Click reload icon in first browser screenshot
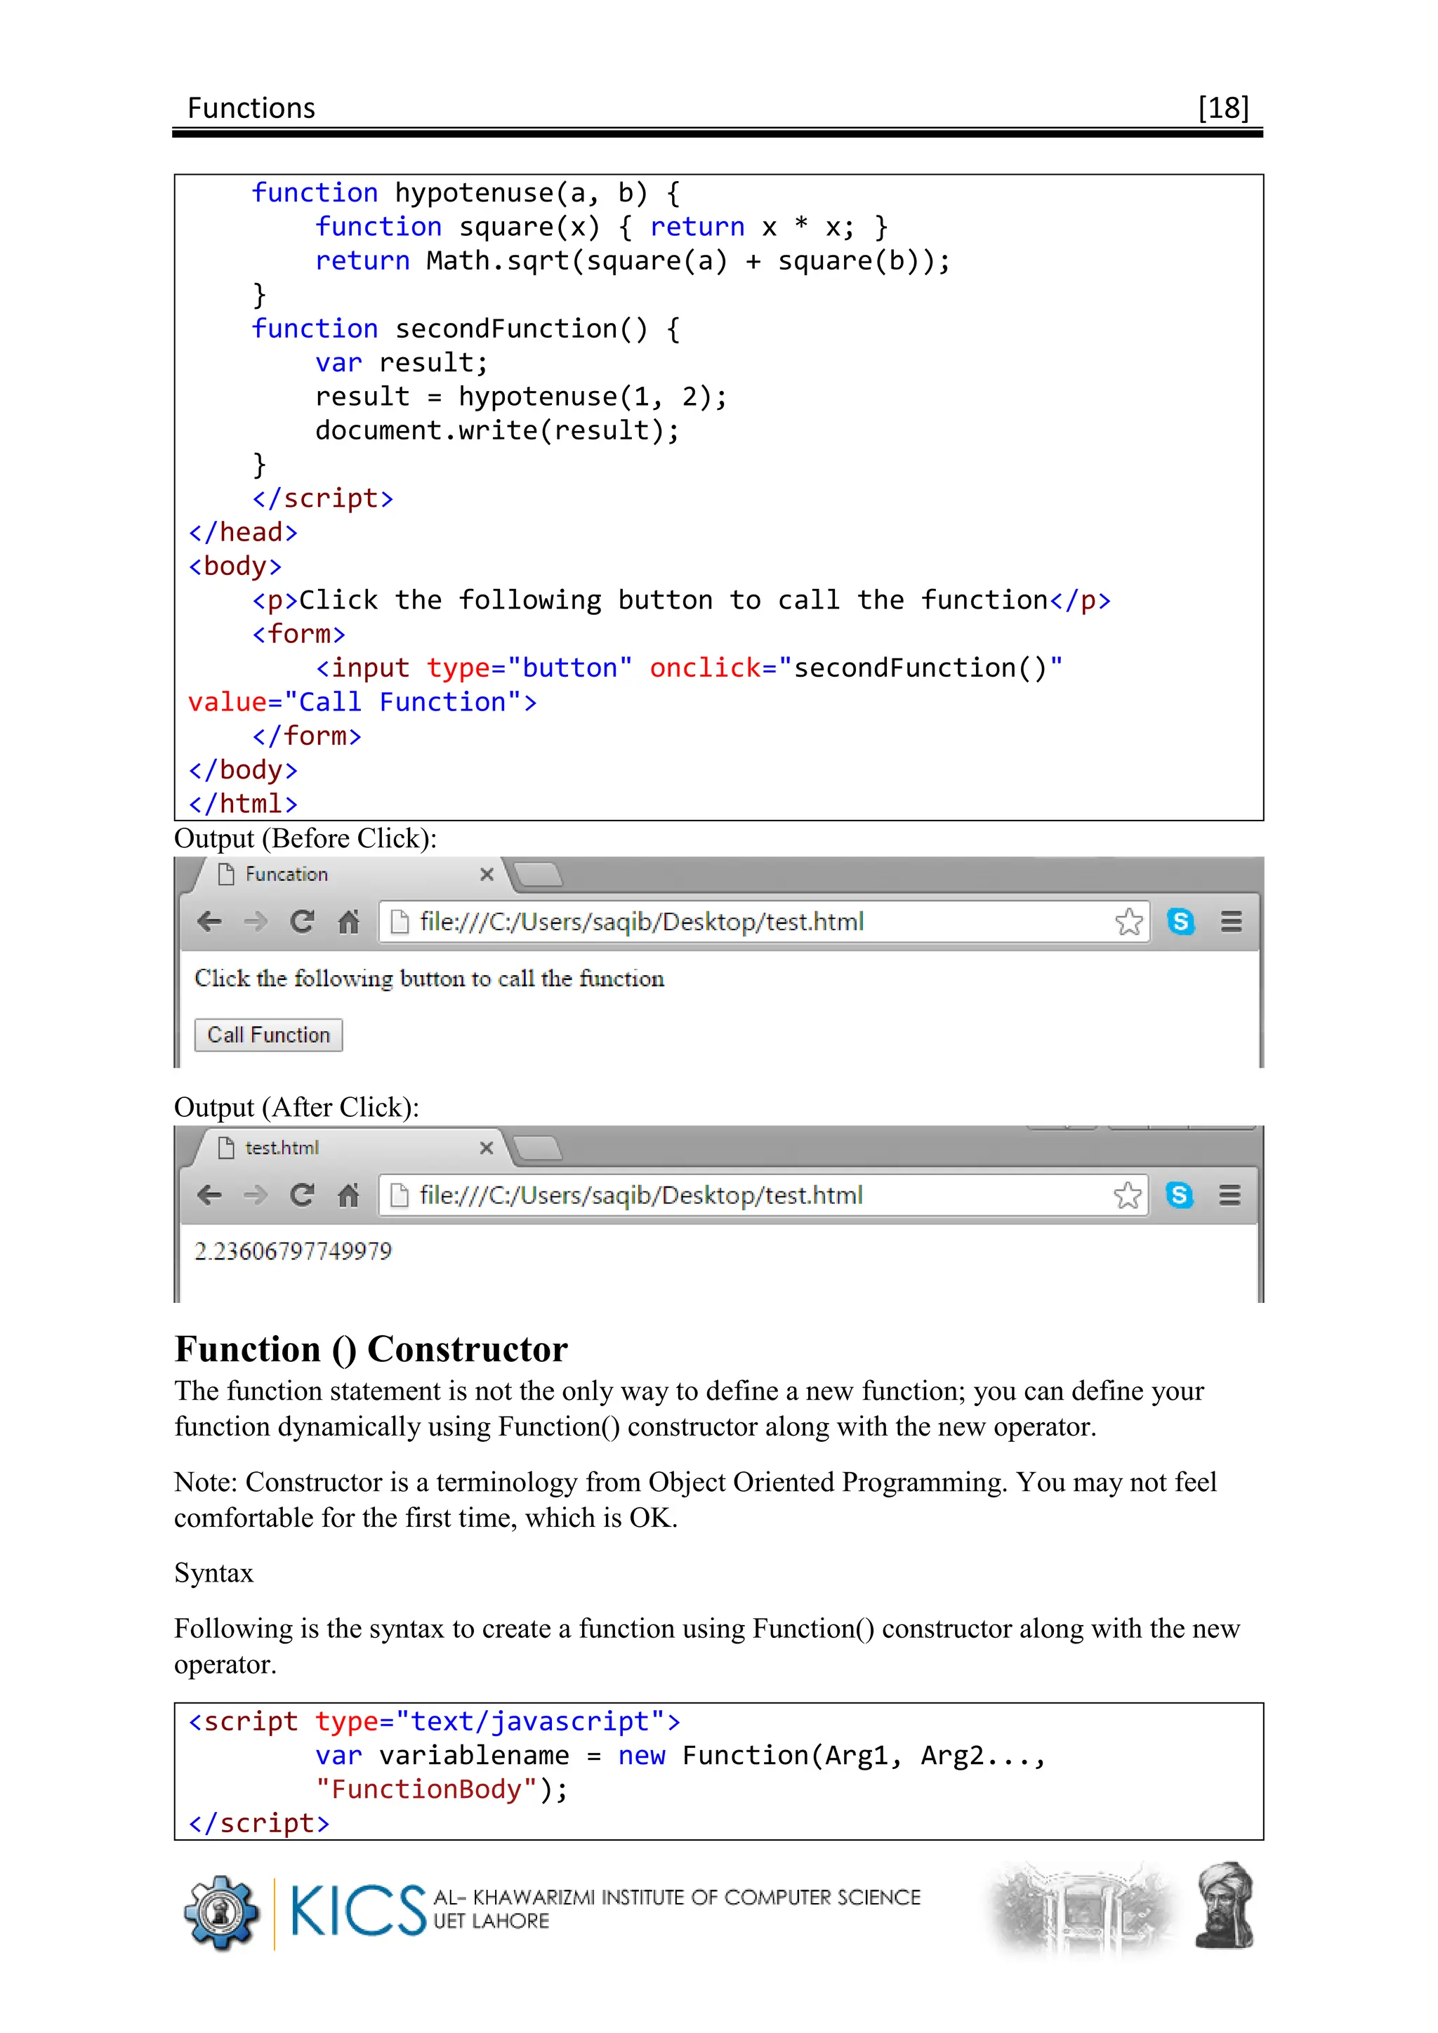1438x2033 pixels. 302,922
